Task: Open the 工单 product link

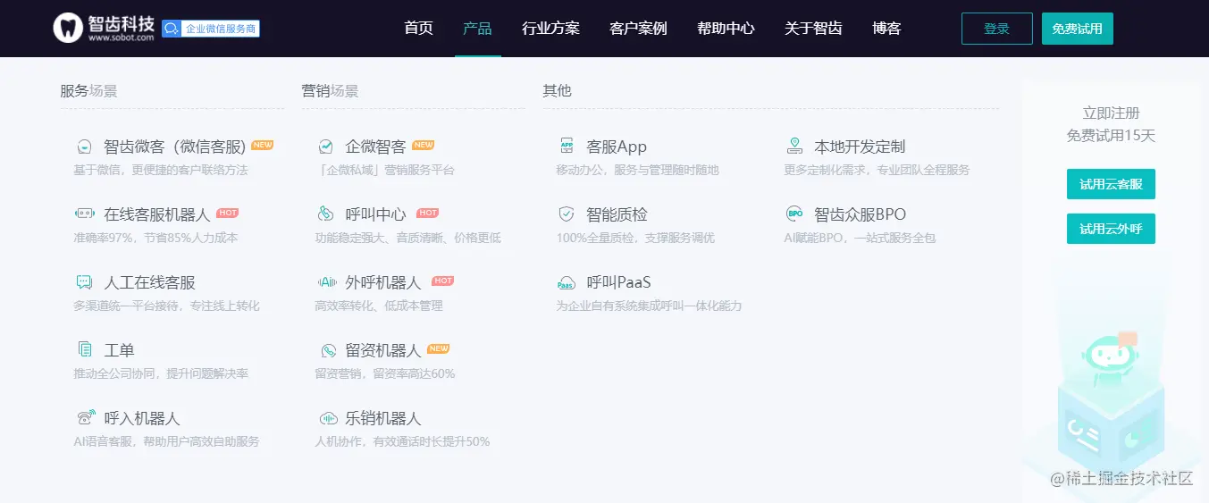Action: [x=119, y=350]
